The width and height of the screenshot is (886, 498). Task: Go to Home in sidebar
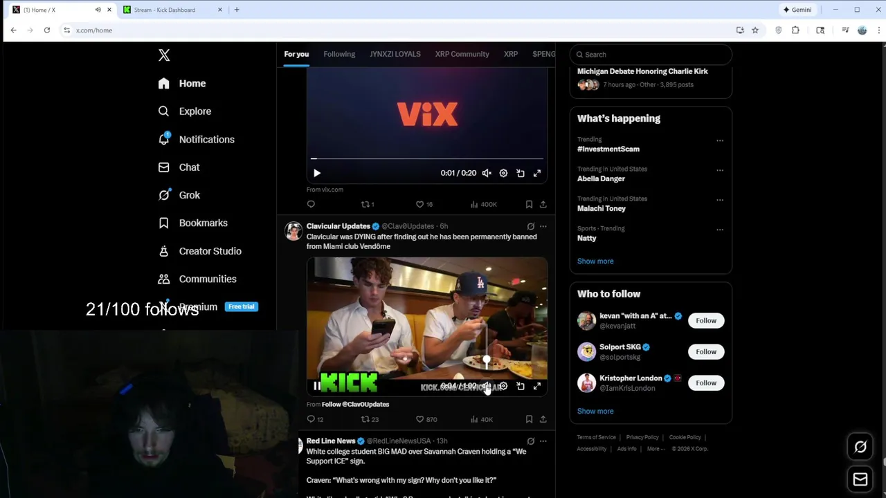(x=182, y=84)
